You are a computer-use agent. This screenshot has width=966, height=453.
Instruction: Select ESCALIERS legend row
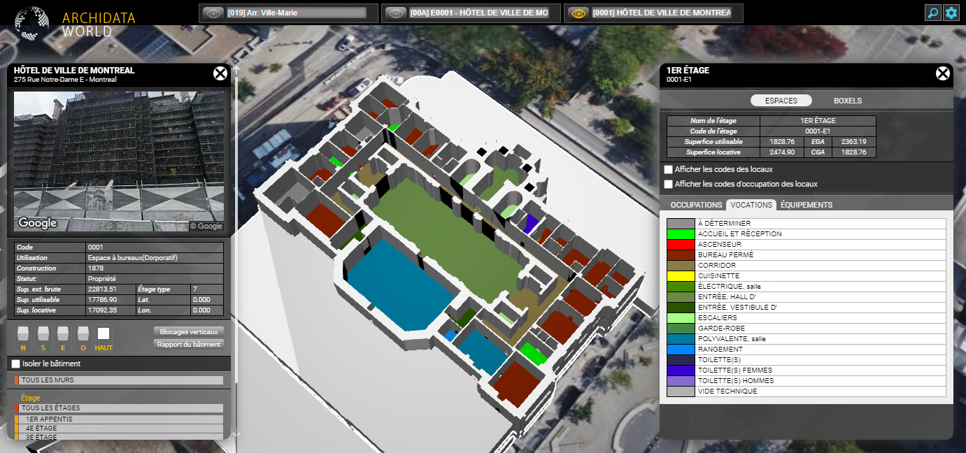click(x=807, y=318)
